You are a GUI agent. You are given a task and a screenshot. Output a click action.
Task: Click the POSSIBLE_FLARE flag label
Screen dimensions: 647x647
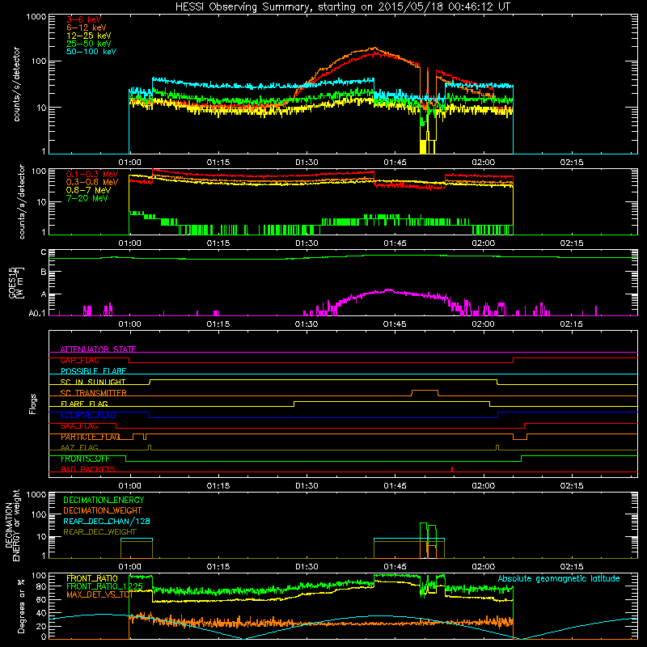(93, 371)
